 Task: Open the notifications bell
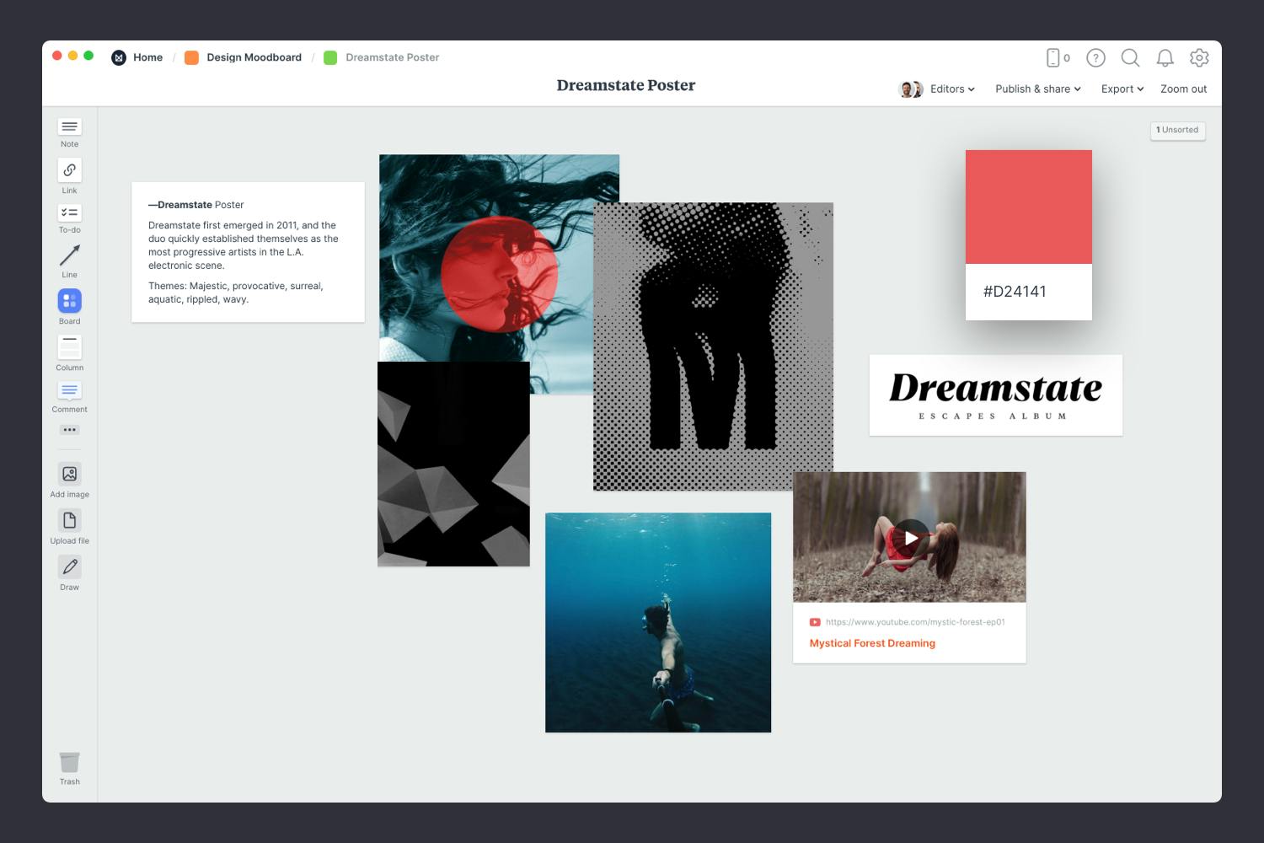tap(1165, 58)
